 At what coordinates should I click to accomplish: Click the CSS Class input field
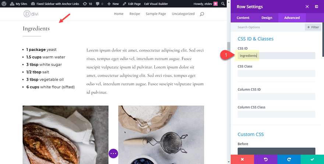click(x=277, y=73)
